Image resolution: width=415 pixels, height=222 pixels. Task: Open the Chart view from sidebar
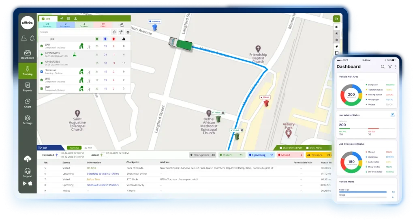coord(28,103)
